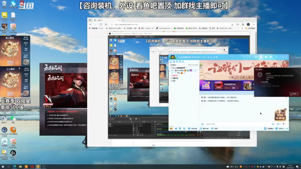Image resolution: width=301 pixels, height=169 pixels.
Task: Click the microphone icon in YY bottom bar
Action: (180, 128)
